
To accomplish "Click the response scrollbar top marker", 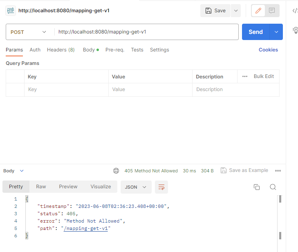I will [x=280, y=199].
